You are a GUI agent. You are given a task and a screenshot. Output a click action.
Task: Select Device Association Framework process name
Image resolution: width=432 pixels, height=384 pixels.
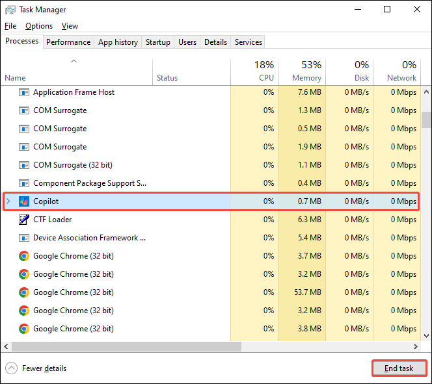tap(89, 238)
